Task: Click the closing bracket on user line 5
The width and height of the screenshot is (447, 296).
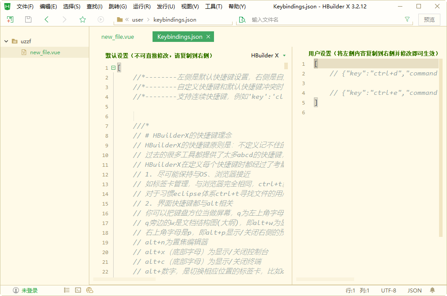Action: (x=316, y=102)
